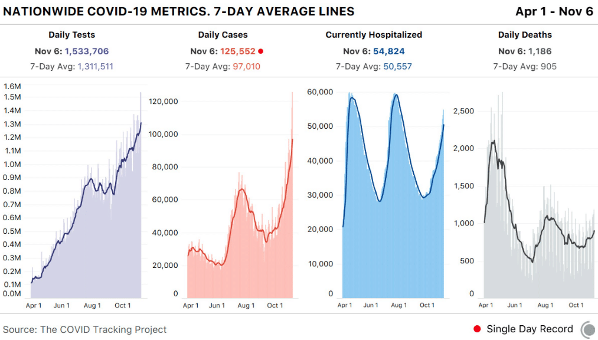Click the Daily Deaths chart title
This screenshot has width=598, height=340.
click(x=525, y=35)
